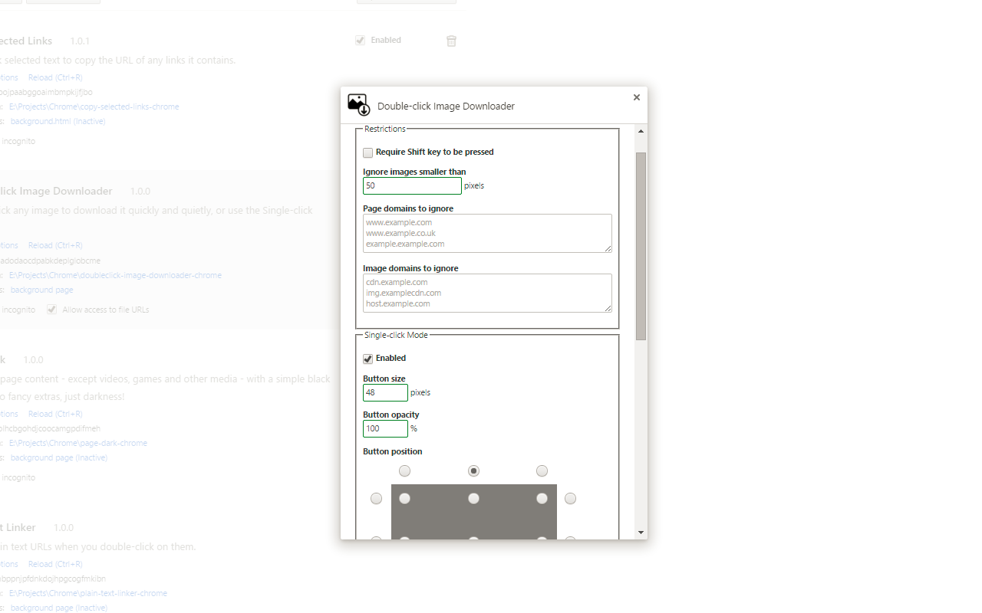This screenshot has height=613, width=982.
Task: Select the top-left button position radio above preview
Action: tap(404, 470)
